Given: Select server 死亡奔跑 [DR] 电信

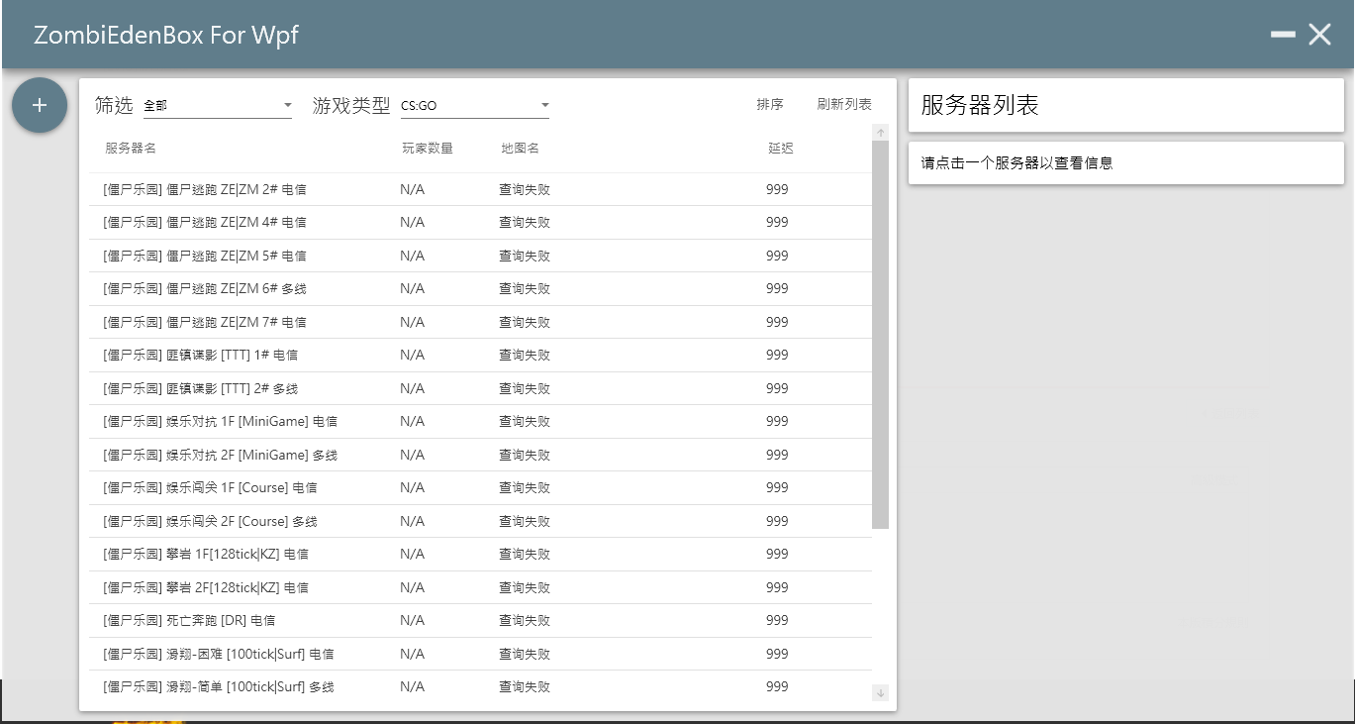Looking at the screenshot, I should 297,620.
